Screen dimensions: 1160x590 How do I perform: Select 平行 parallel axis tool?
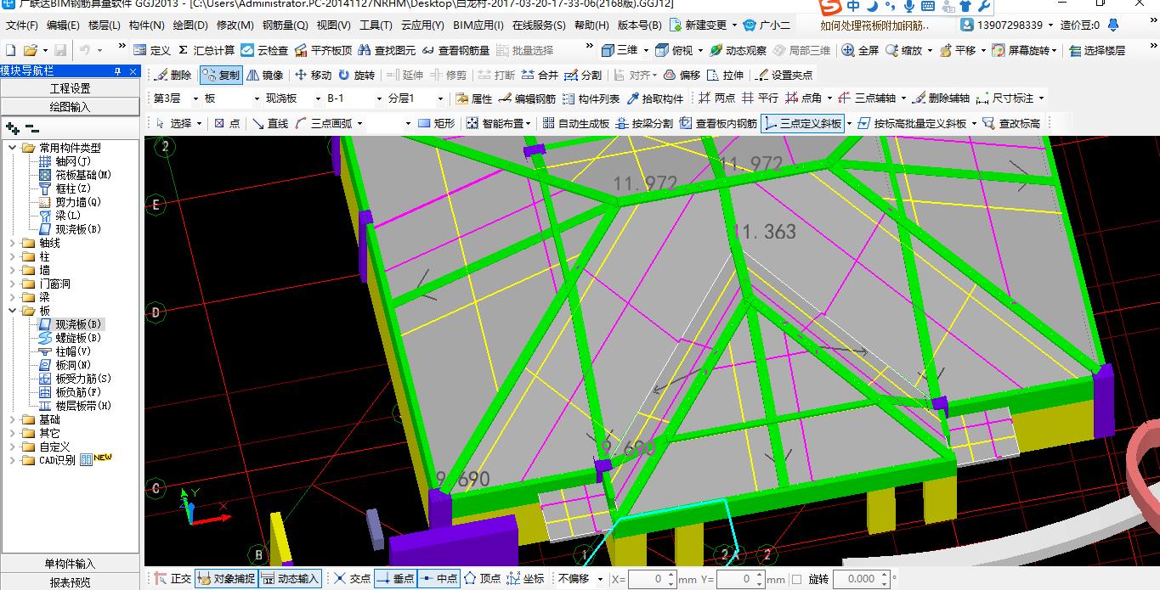pos(760,98)
